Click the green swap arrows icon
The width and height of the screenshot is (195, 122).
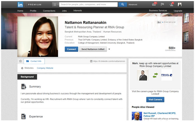tap(155, 75)
